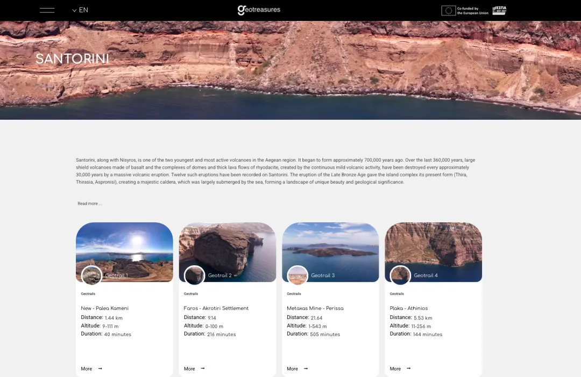Open the EN language dropdown
This screenshot has width=581, height=377.
pyautogui.click(x=80, y=10)
